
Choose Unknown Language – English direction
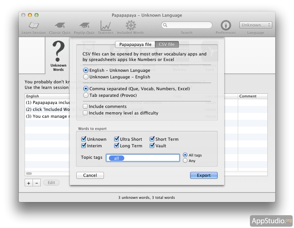pos(86,77)
